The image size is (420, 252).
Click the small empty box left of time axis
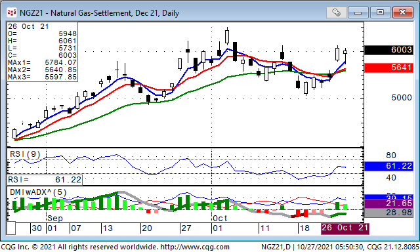coord(11,228)
